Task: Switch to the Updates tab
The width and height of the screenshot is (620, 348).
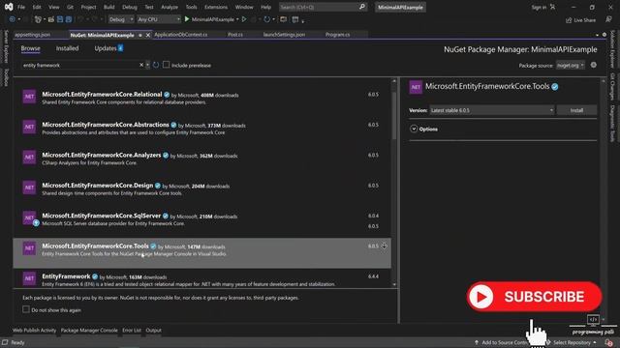Action: pyautogui.click(x=108, y=48)
